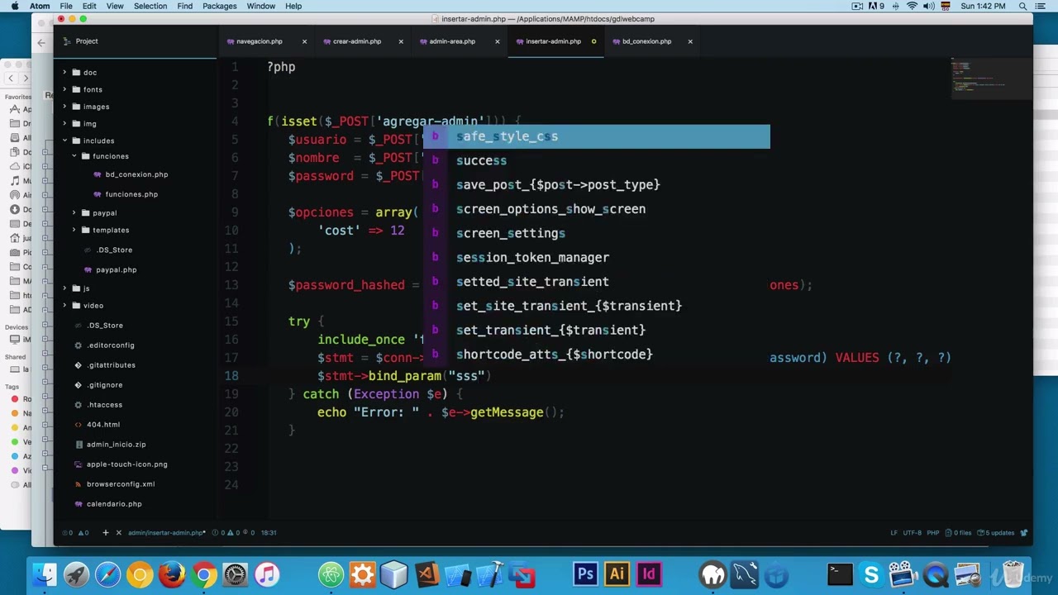Click UTF-8 encoding in status bar

[912, 533]
